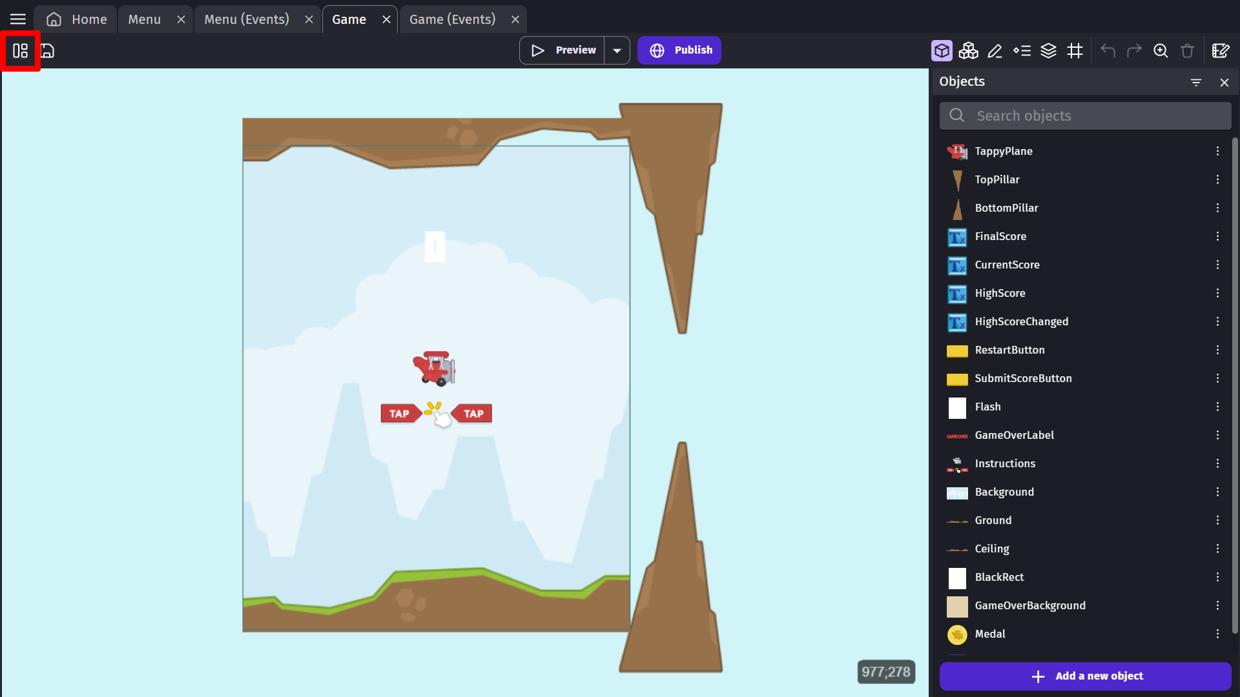The width and height of the screenshot is (1240, 697).
Task: Open the properties panel pencil icon
Action: coord(995,50)
